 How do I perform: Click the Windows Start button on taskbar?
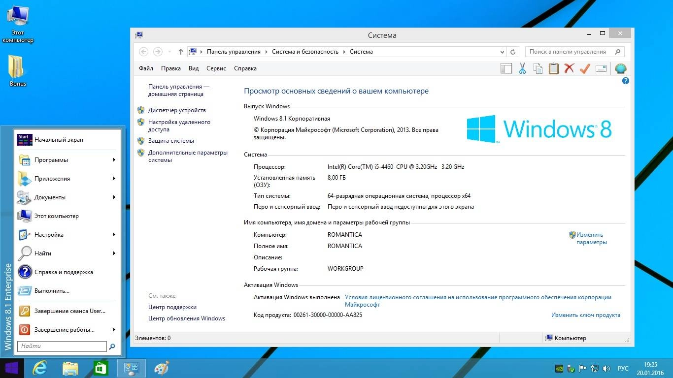point(11,368)
